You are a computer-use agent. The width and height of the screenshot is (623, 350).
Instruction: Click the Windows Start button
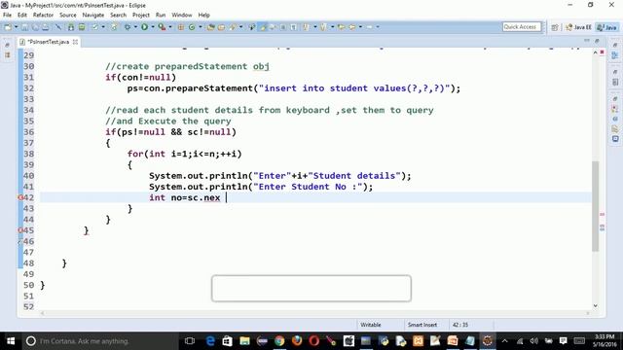[x=11, y=341]
